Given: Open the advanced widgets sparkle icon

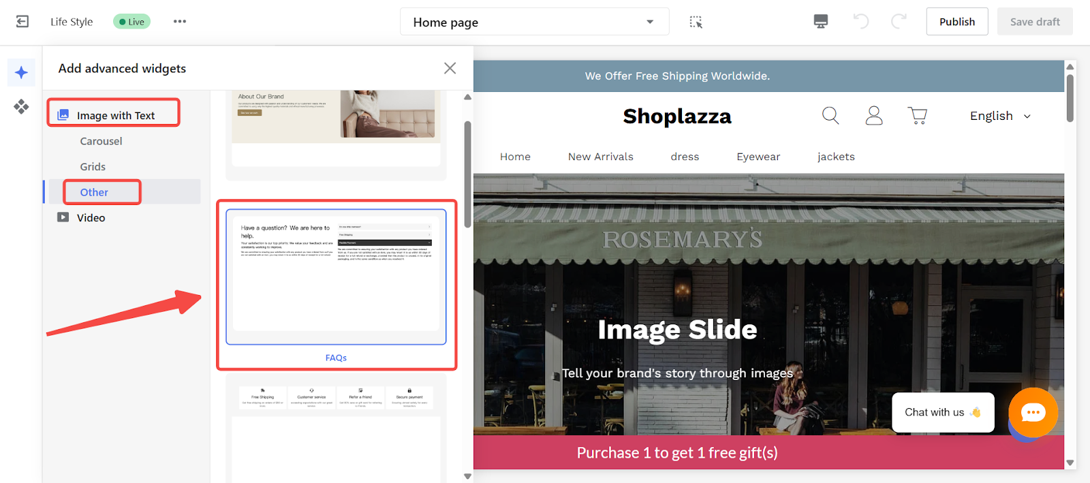Looking at the screenshot, I should coord(21,73).
